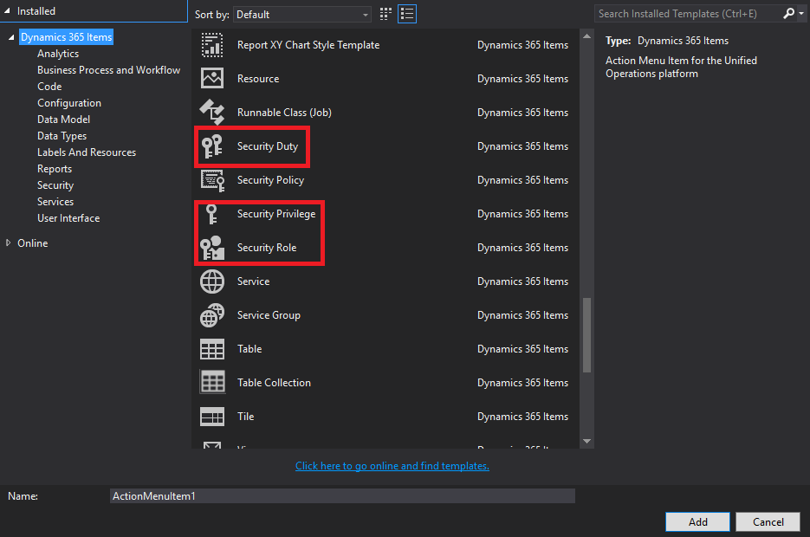Select Business Process and Workflow category
The width and height of the screenshot is (810, 537).
pyautogui.click(x=108, y=70)
